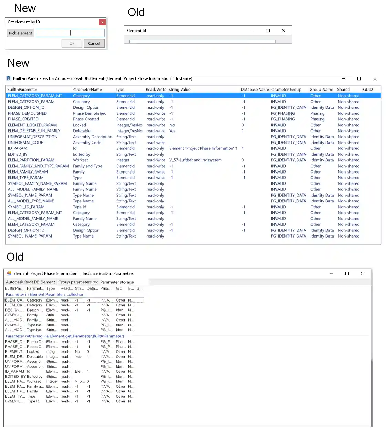Sort by the Parameter Group column header
Viewport: 388px width, 431px height.
[286, 90]
